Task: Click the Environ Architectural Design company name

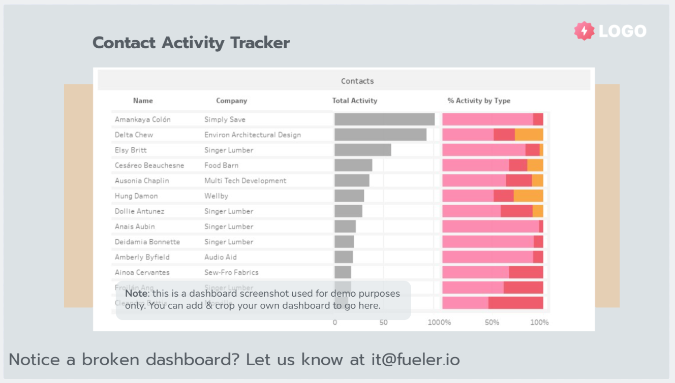Action: point(253,135)
